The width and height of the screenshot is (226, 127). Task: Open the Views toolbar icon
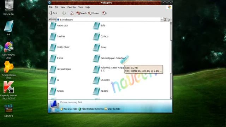coord(103,13)
